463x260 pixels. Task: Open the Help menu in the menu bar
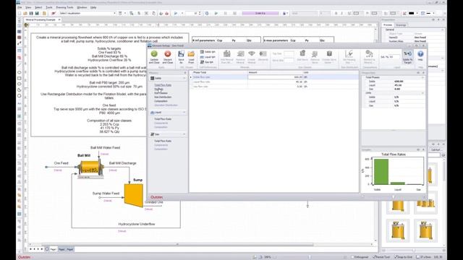pyautogui.click(x=93, y=7)
